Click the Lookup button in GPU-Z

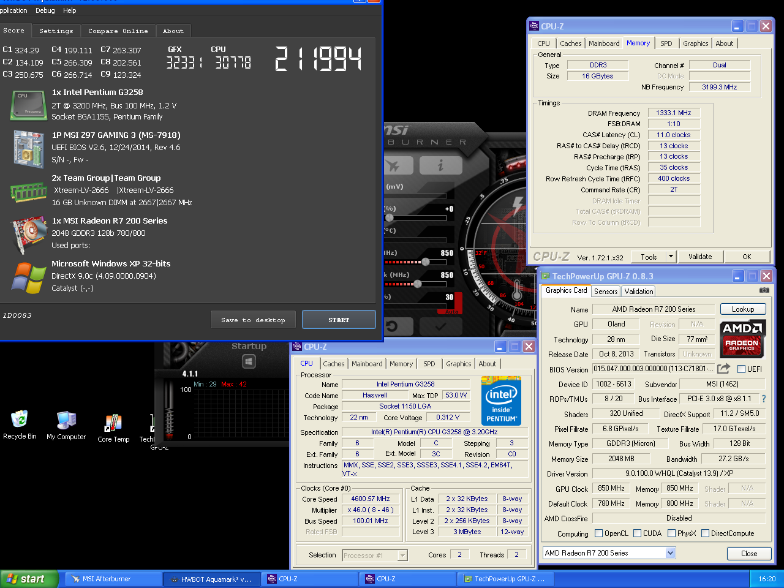coord(742,309)
